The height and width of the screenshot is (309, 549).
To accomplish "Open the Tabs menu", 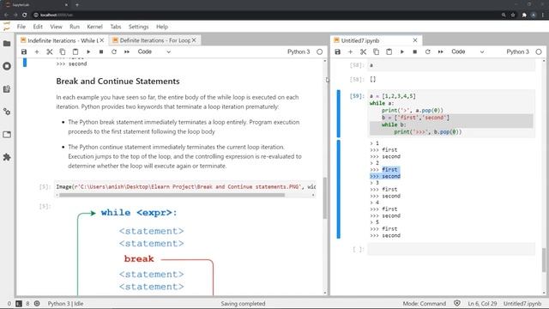I will tap(116, 27).
